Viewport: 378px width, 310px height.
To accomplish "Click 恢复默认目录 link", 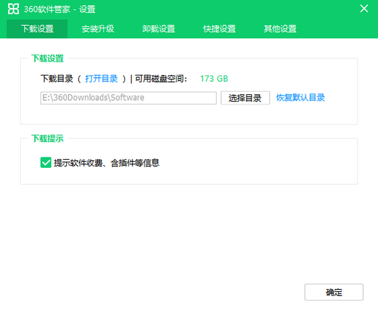I will 301,97.
